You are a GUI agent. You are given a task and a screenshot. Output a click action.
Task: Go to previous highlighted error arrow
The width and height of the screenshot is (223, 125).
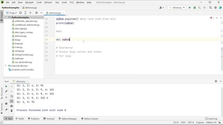click(x=217, y=18)
